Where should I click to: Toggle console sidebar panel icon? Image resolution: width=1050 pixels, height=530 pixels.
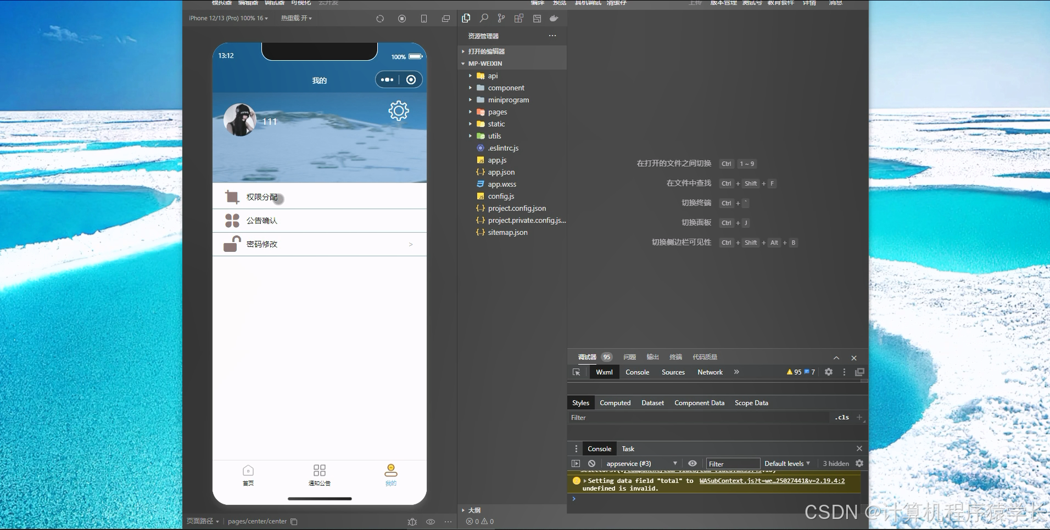(x=576, y=464)
